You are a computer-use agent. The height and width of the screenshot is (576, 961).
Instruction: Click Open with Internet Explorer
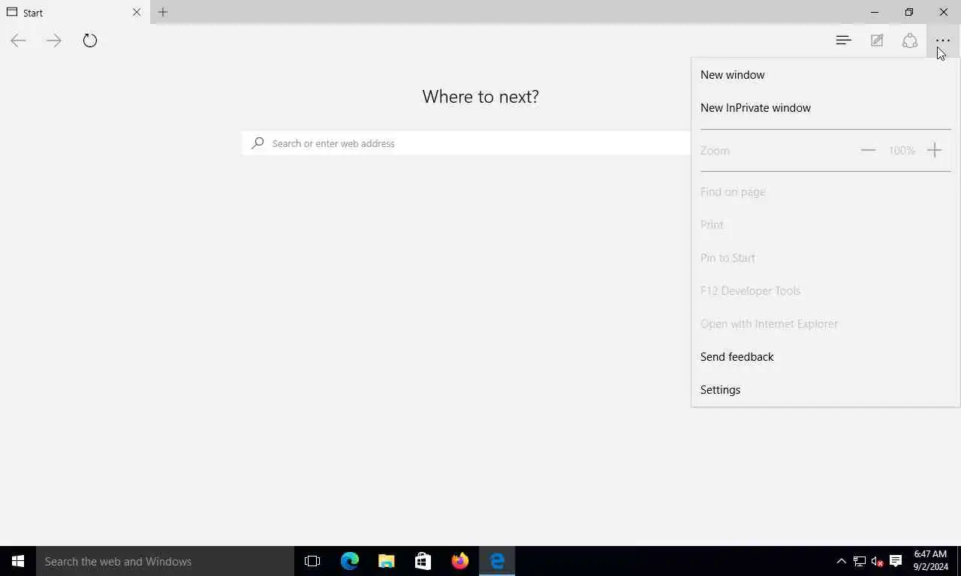(825, 324)
